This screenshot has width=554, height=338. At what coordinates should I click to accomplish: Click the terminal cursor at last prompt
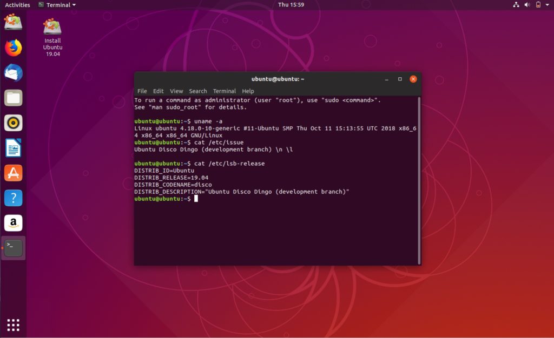[196, 199]
